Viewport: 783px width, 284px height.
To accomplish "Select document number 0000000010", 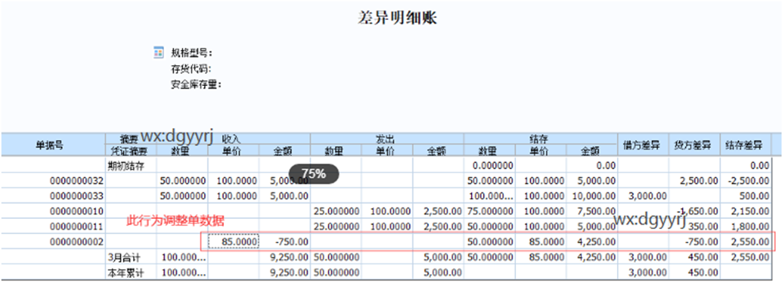I will (77, 212).
